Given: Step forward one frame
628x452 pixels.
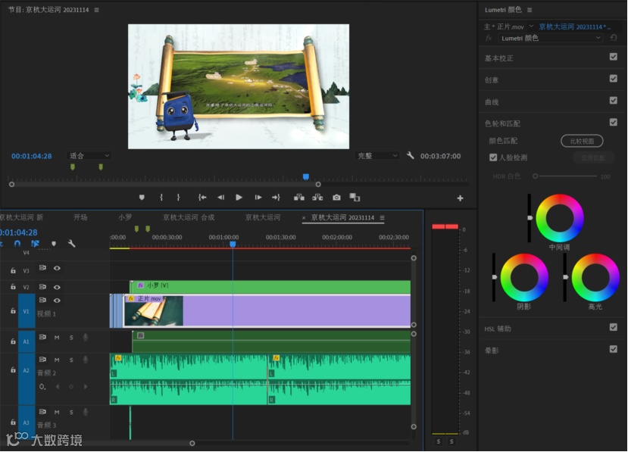Looking at the screenshot, I should tap(258, 198).
